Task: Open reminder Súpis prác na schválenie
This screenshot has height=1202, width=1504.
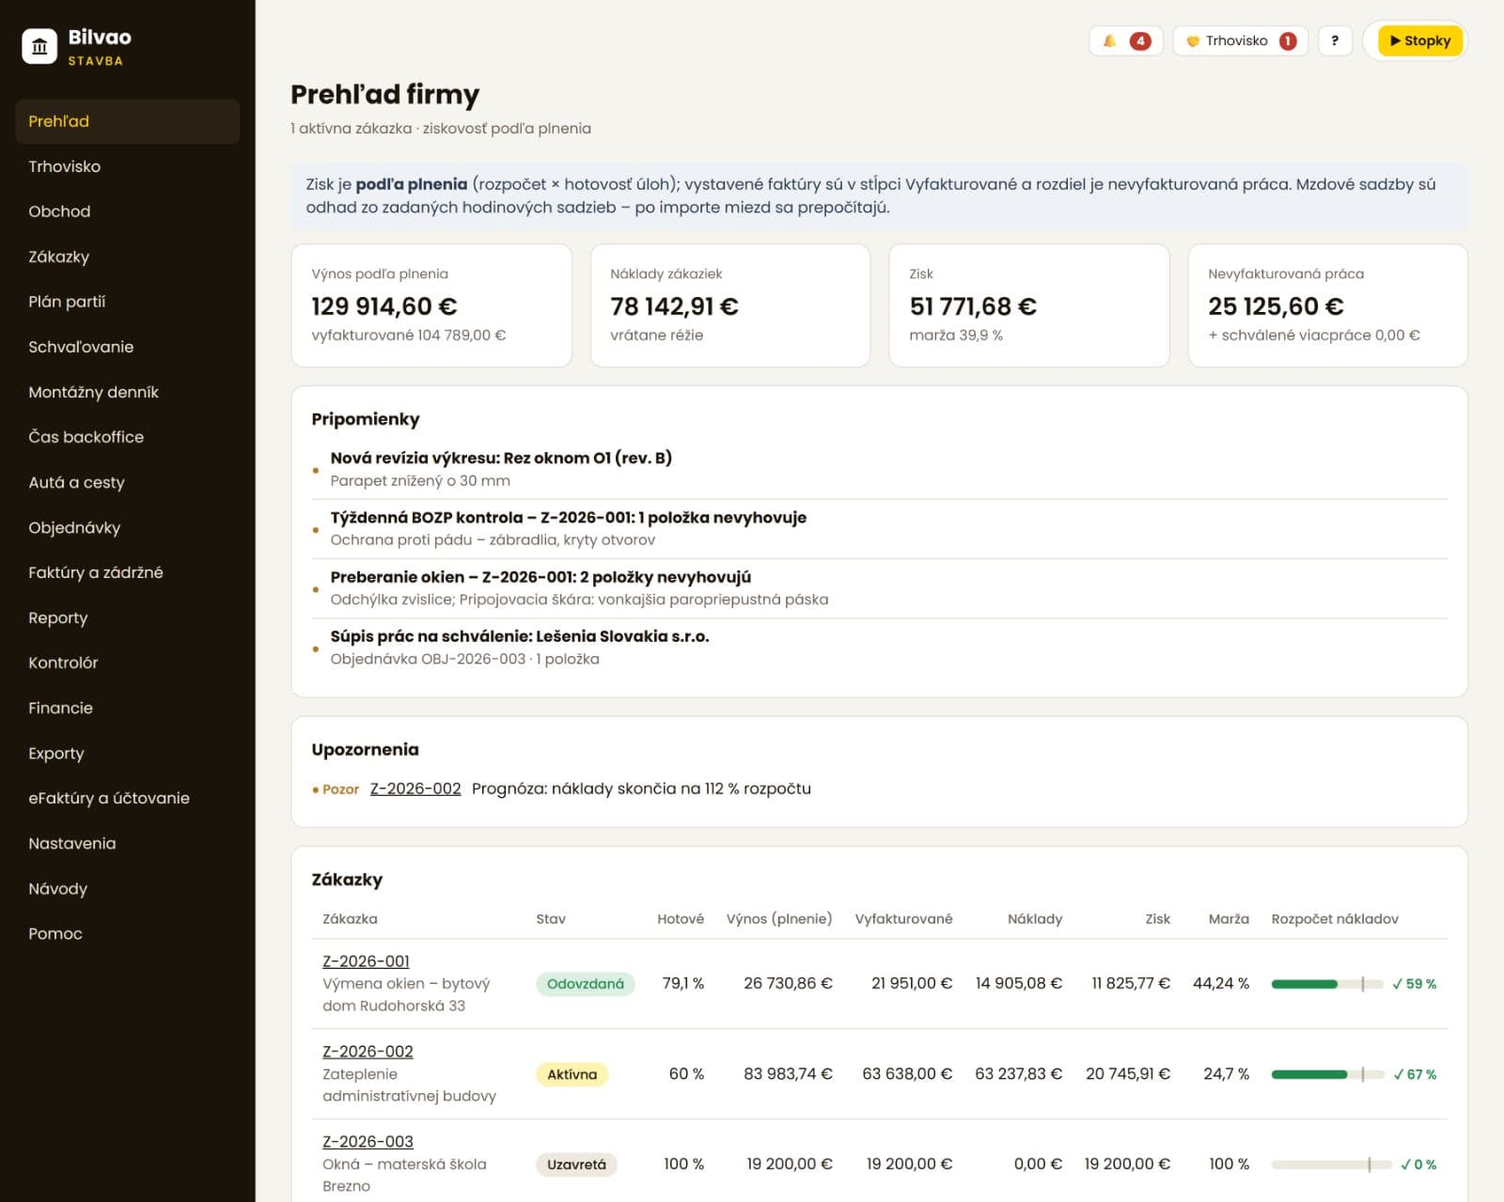Action: tap(879, 648)
